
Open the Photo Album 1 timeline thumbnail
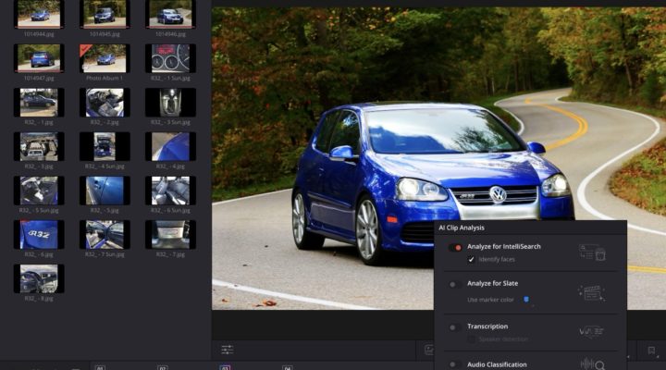pyautogui.click(x=105, y=58)
